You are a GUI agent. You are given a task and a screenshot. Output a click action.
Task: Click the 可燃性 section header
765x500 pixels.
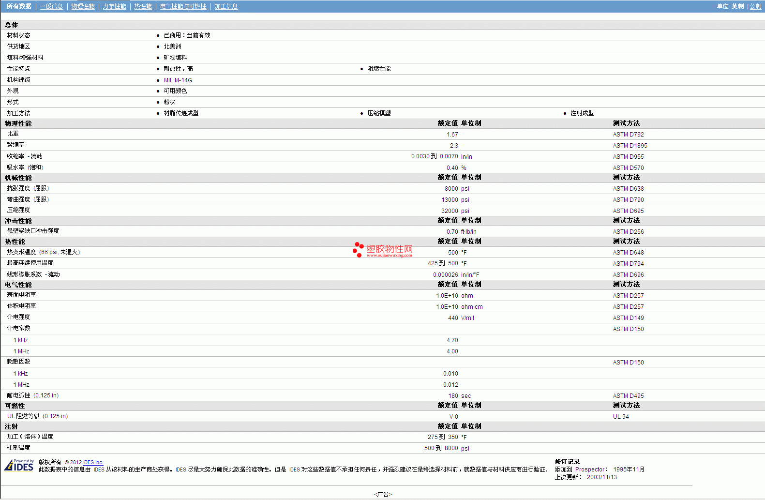click(15, 406)
